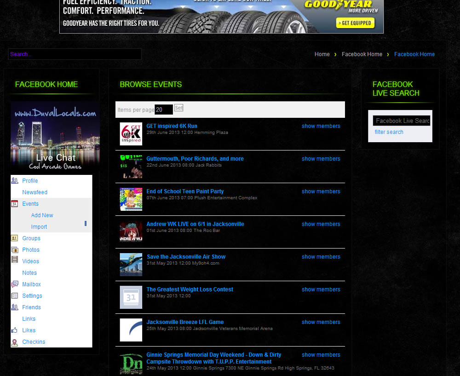Click the Groups icon in sidebar
This screenshot has width=460, height=376.
pyautogui.click(x=15, y=238)
